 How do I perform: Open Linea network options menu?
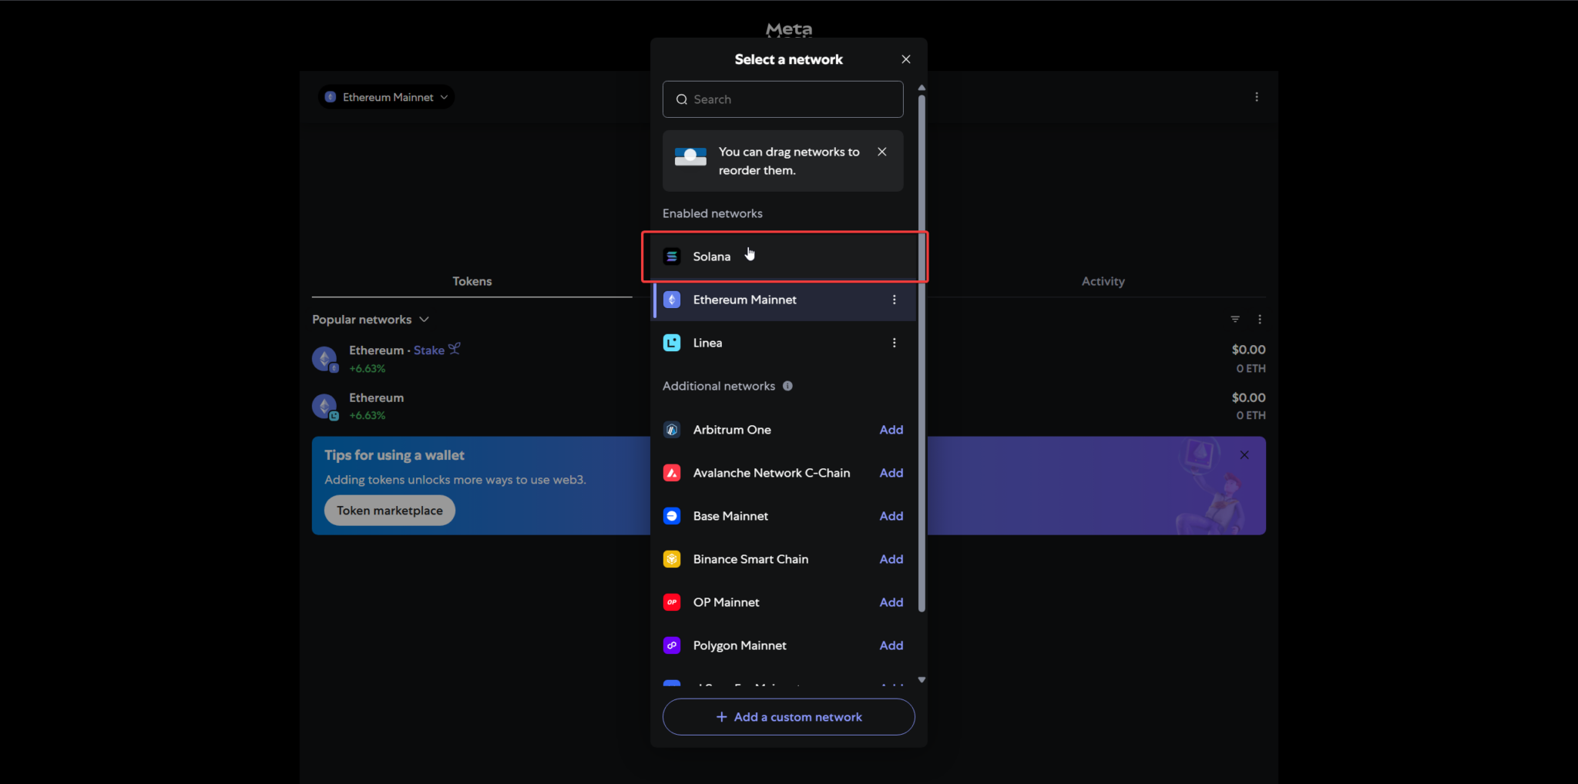tap(894, 343)
